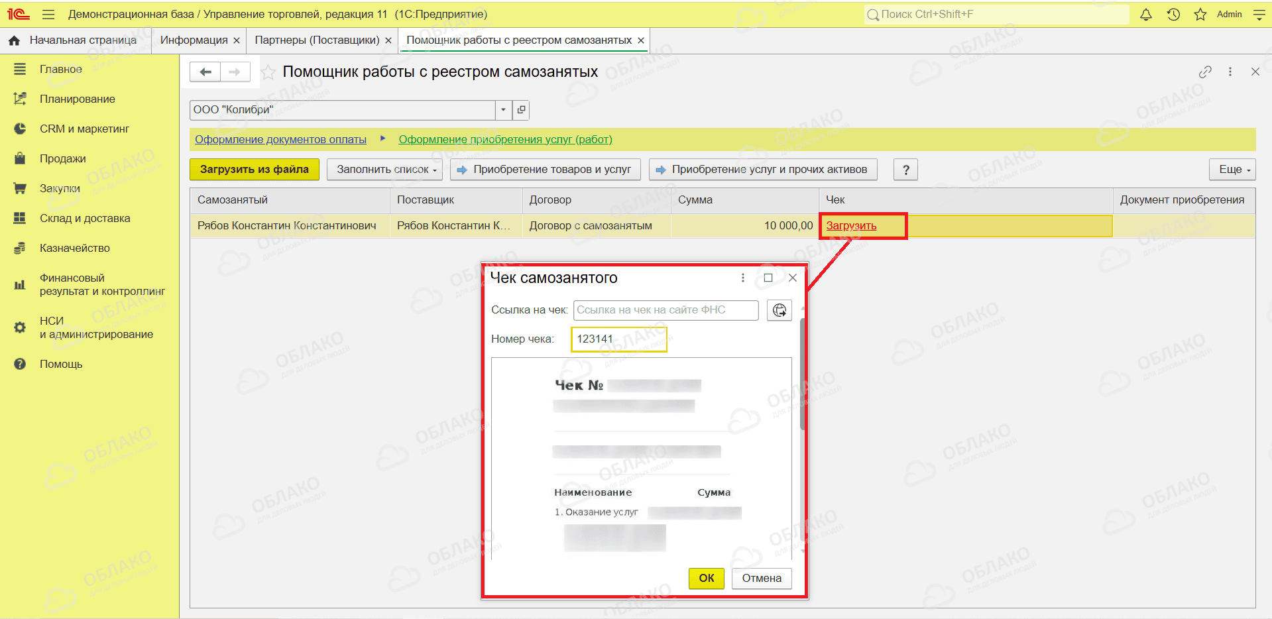1272x619 pixels.
Task: Close the Информация tab
Action: tap(237, 40)
